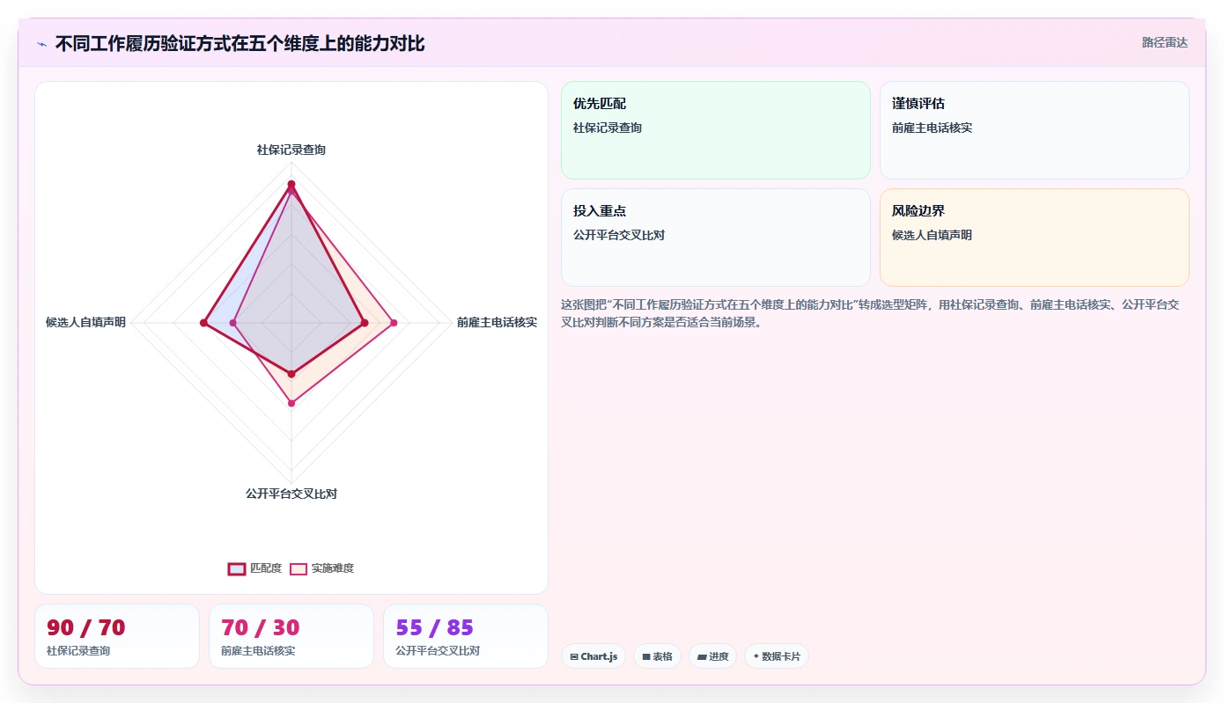Click 前雇主电话核实 text inside 谨慎评估 card

(932, 128)
